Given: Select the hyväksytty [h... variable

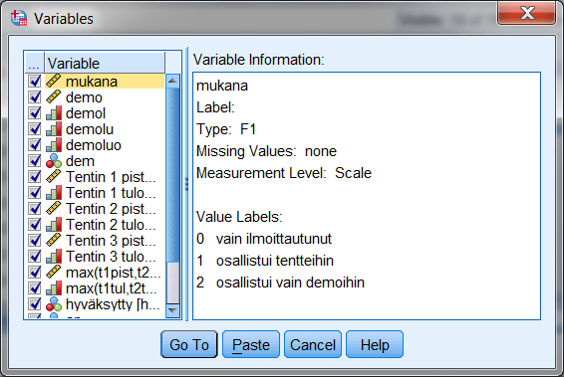Looking at the screenshot, I should tap(113, 304).
